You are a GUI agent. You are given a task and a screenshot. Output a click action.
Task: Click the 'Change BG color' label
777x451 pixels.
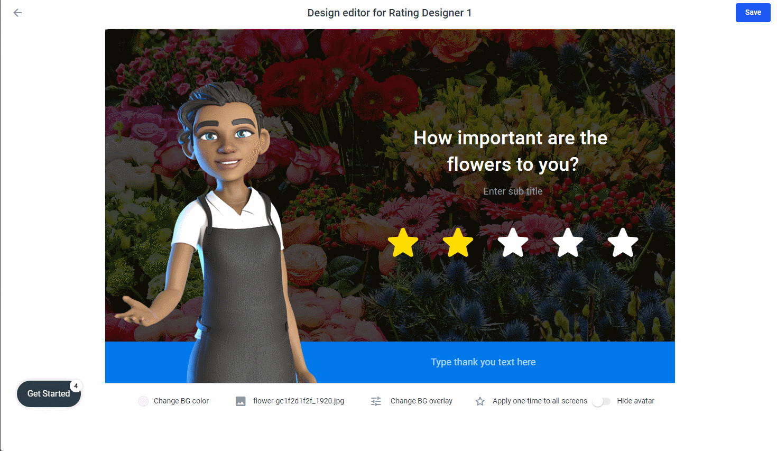(181, 401)
